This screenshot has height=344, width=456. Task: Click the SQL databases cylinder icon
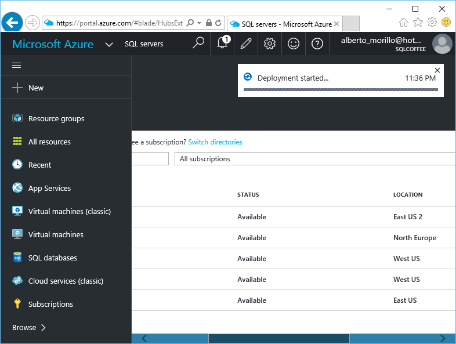coord(17,258)
